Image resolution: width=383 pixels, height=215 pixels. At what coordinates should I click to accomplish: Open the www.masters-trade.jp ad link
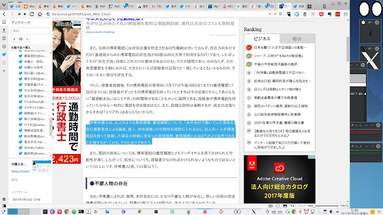point(100,32)
